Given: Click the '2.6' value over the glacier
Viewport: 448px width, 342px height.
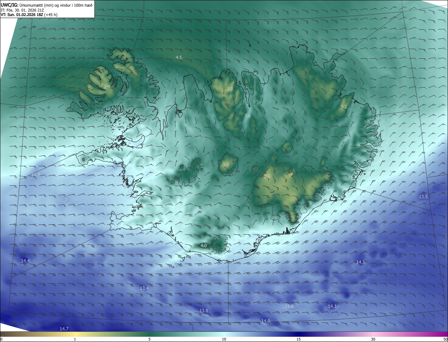Looking at the screenshot, I should tap(267, 177).
